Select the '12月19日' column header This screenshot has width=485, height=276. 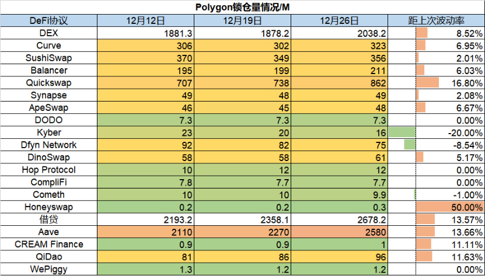point(242,21)
